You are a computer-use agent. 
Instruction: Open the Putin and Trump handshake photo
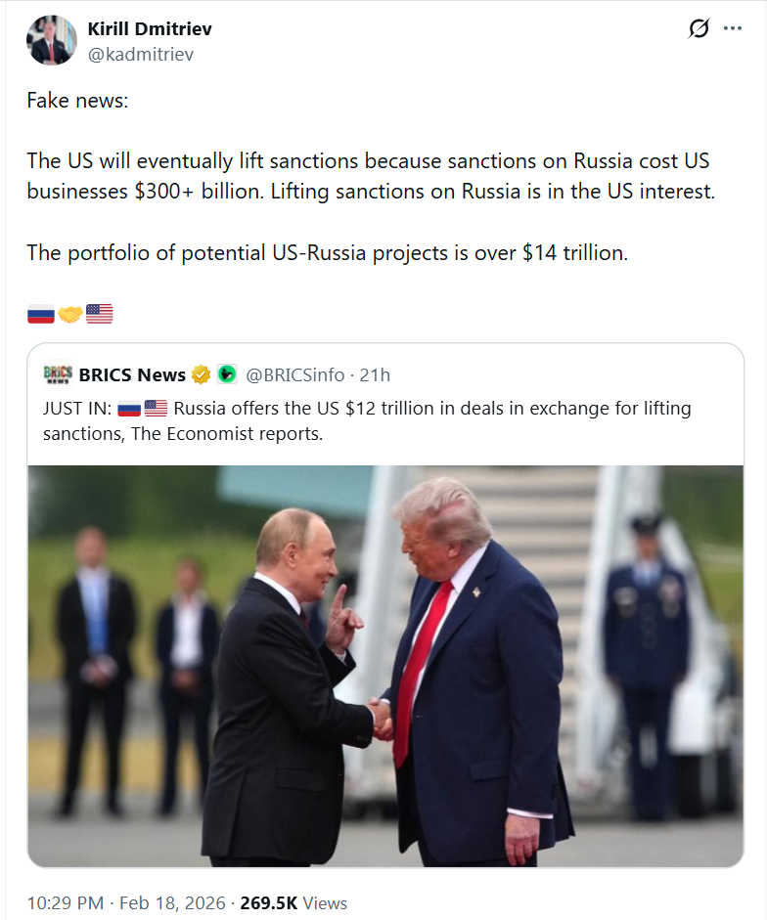click(x=385, y=665)
